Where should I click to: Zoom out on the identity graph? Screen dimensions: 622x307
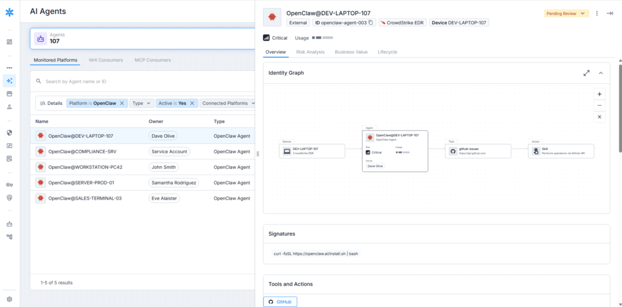pyautogui.click(x=600, y=106)
